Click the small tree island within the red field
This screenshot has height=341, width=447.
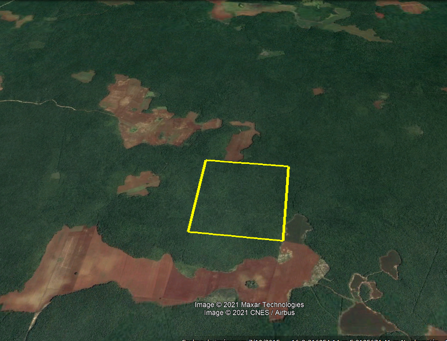[251, 284]
